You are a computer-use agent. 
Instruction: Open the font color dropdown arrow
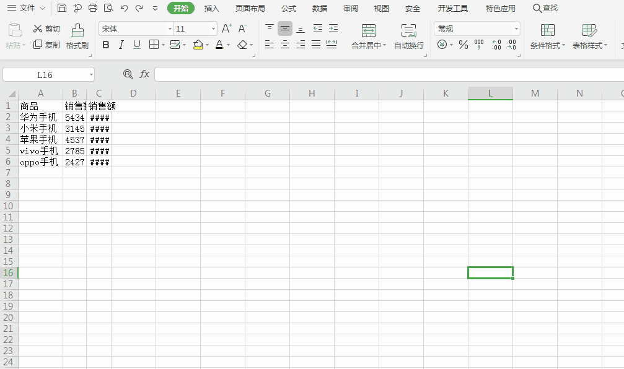click(x=229, y=45)
